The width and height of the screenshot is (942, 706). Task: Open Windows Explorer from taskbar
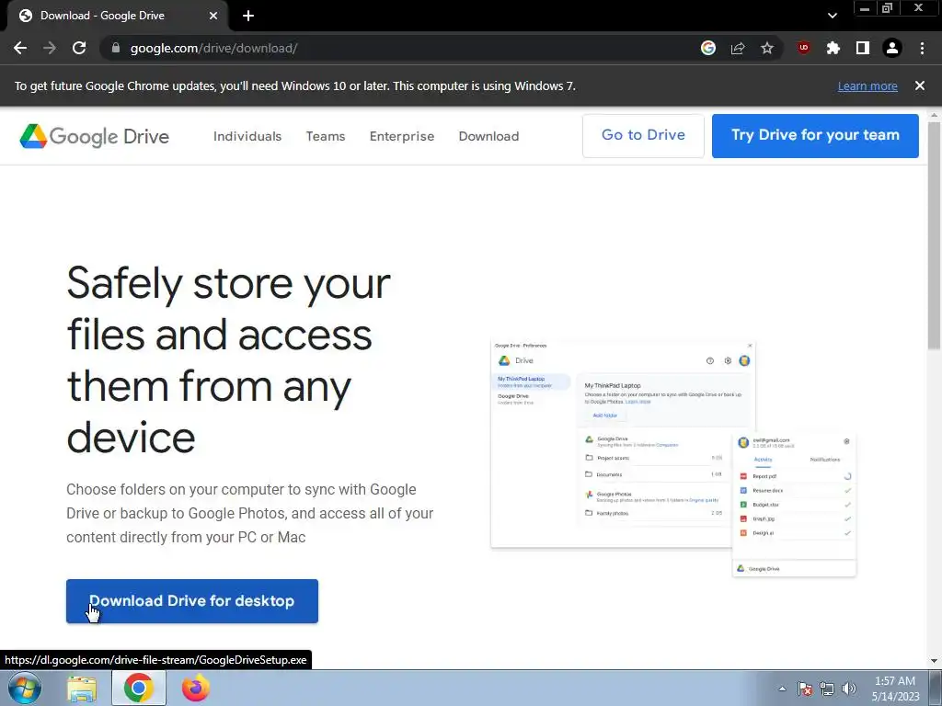tap(82, 688)
